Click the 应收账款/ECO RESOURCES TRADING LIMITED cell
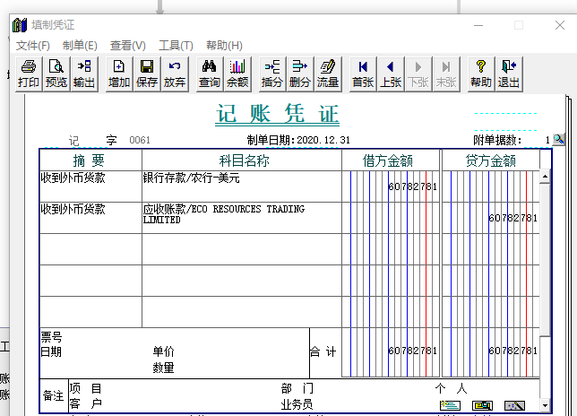Image resolution: width=577 pixels, height=416 pixels. click(242, 218)
